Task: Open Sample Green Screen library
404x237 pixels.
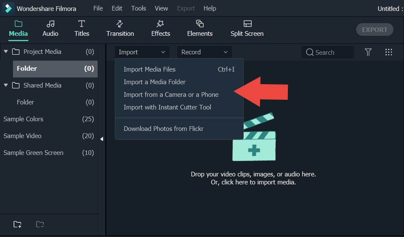Action: click(x=49, y=152)
